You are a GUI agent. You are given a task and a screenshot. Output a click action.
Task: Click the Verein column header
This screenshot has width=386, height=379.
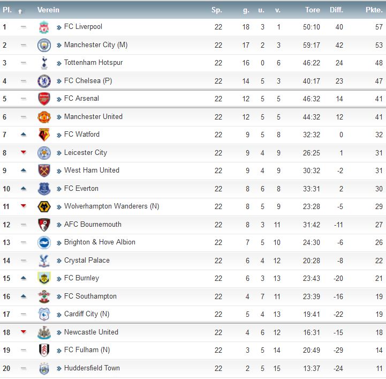[x=48, y=10]
